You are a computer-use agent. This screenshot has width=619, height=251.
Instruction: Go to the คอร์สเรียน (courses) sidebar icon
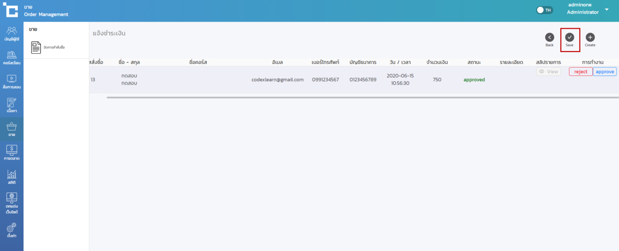(x=11, y=57)
